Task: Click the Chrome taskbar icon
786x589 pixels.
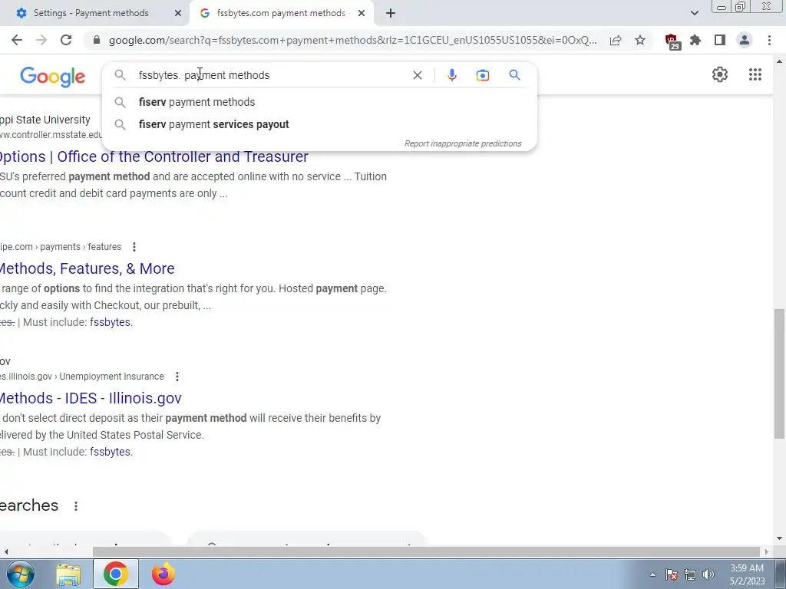Action: click(116, 574)
